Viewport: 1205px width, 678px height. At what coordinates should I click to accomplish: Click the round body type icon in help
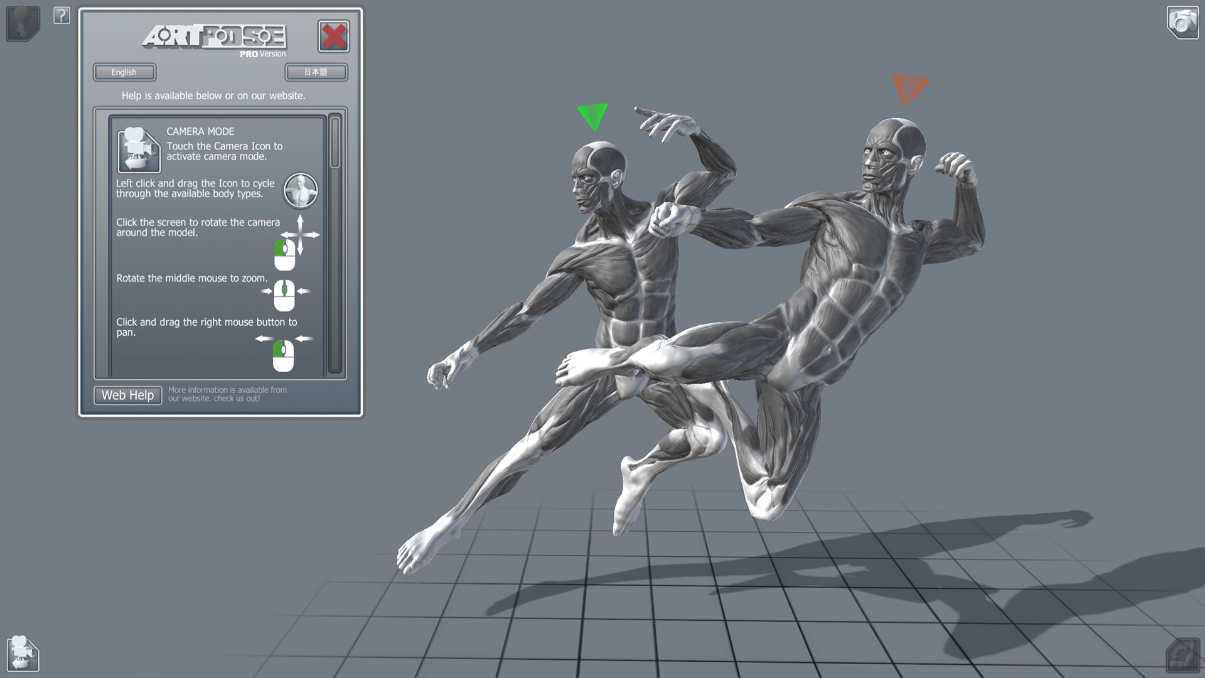[301, 190]
